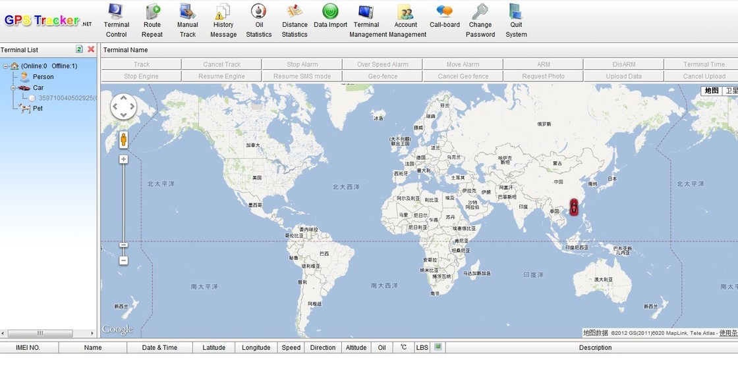
Task: Click the Speed column header
Action: (291, 348)
